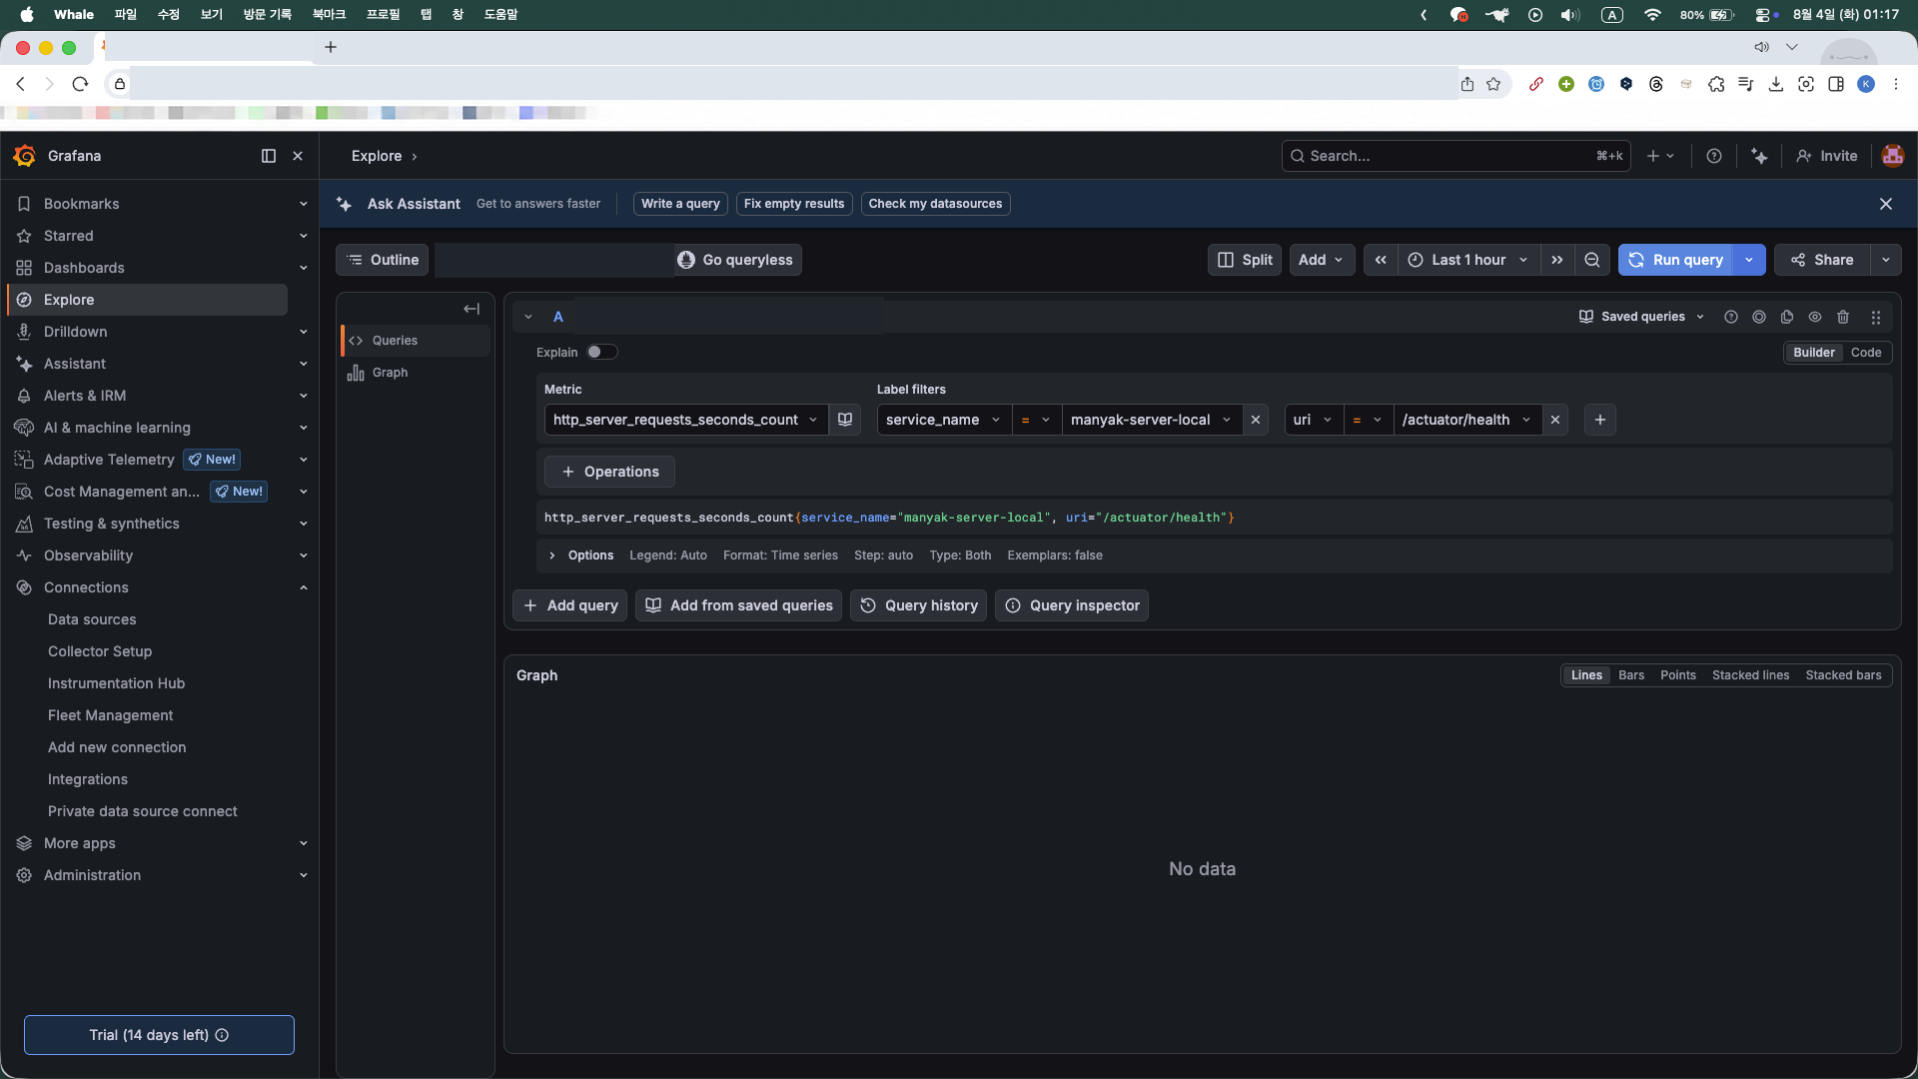
Task: Open the Last 1 hour time picker
Action: click(x=1468, y=260)
